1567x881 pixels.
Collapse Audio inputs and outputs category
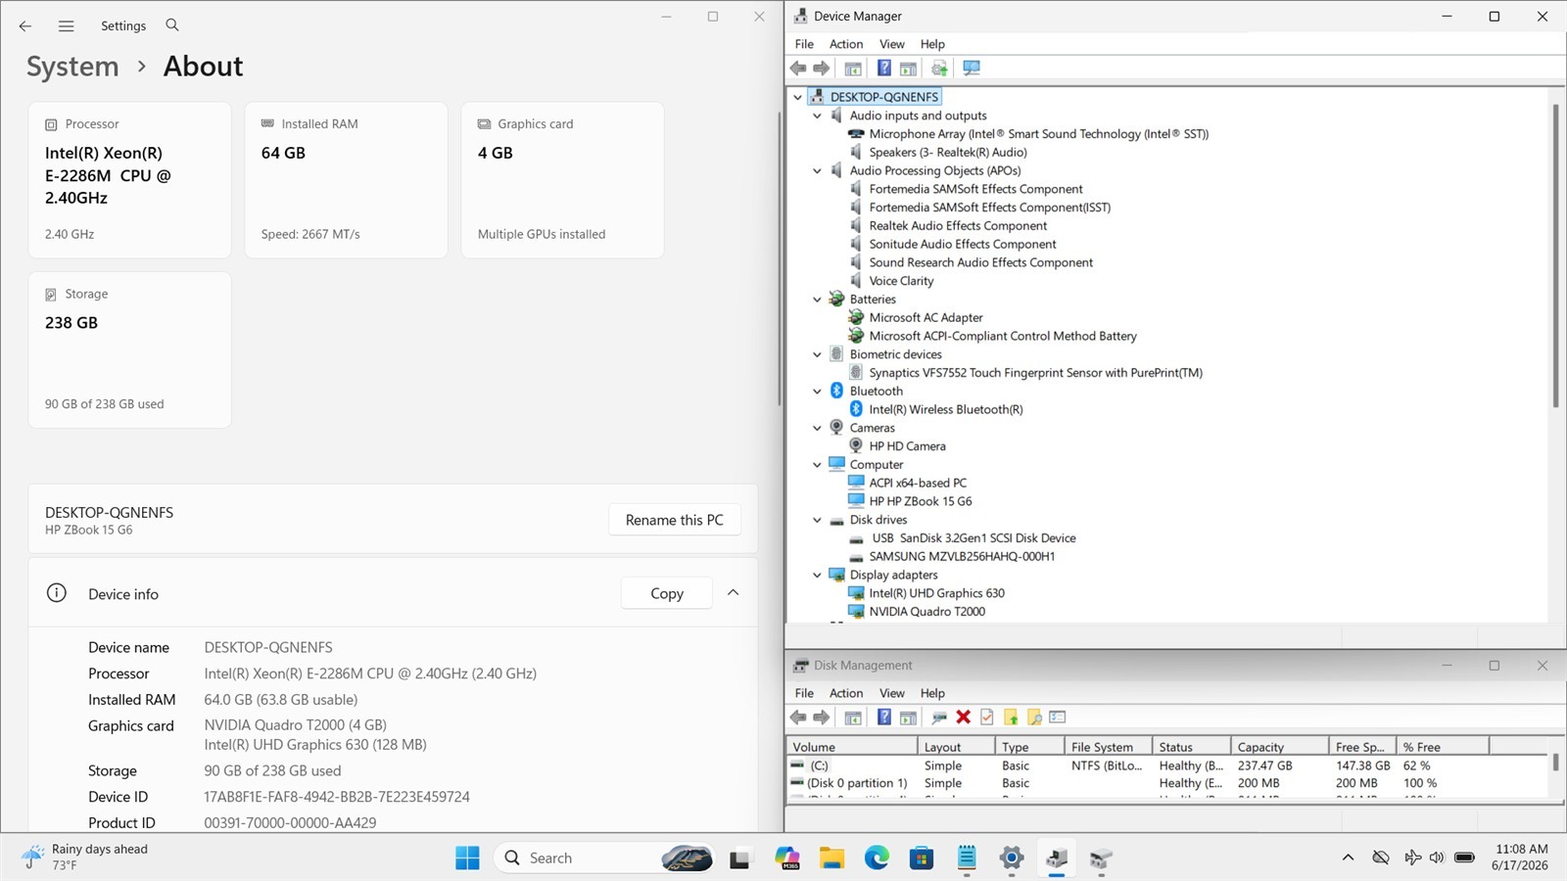(x=818, y=116)
